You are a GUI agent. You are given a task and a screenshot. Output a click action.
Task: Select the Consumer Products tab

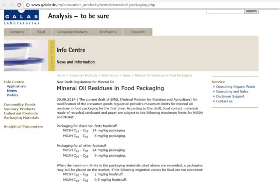point(72,32)
